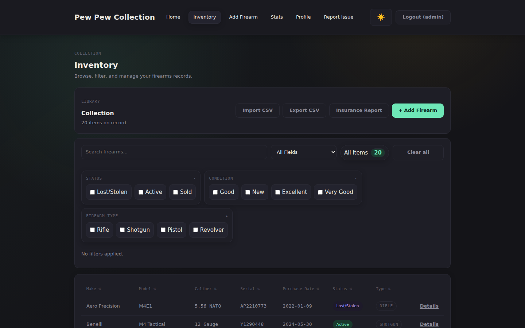Collapse the Status filter group
This screenshot has height=328, width=525.
[195, 179]
